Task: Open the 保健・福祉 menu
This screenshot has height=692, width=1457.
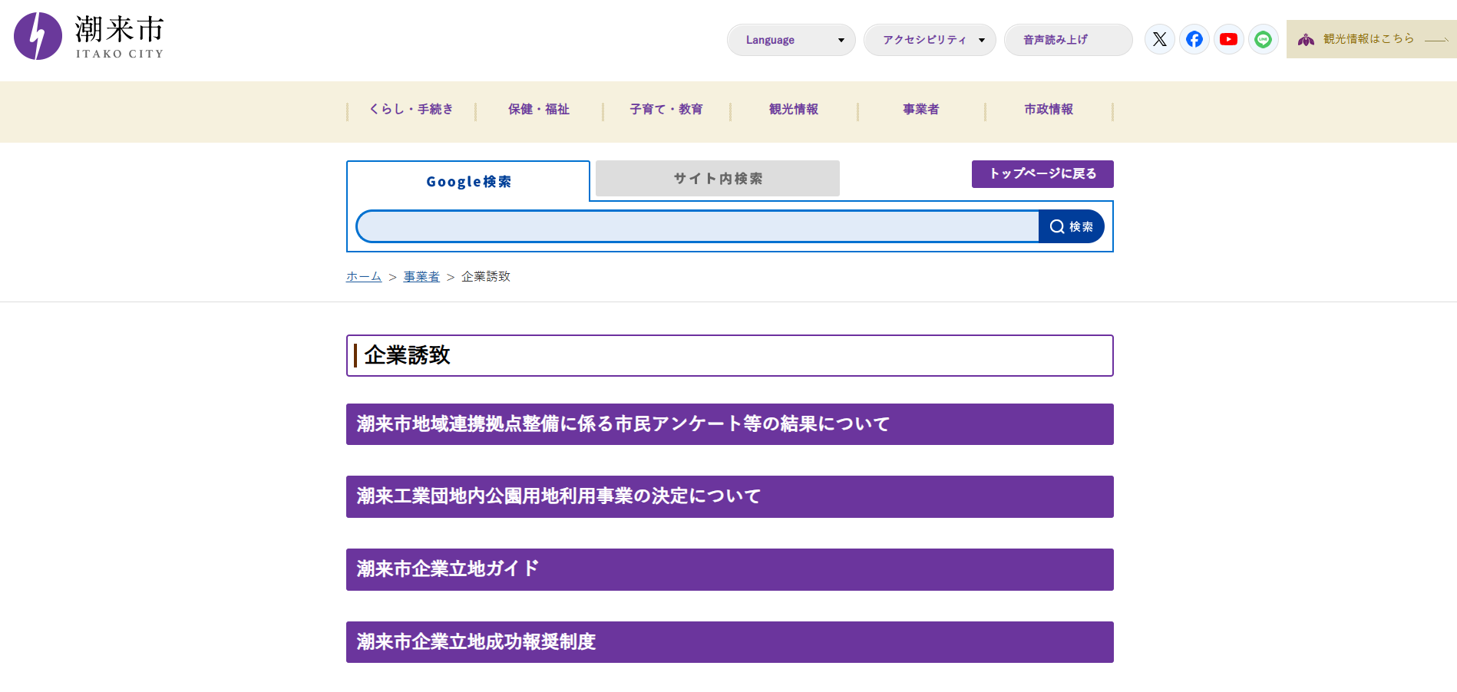Action: (539, 109)
